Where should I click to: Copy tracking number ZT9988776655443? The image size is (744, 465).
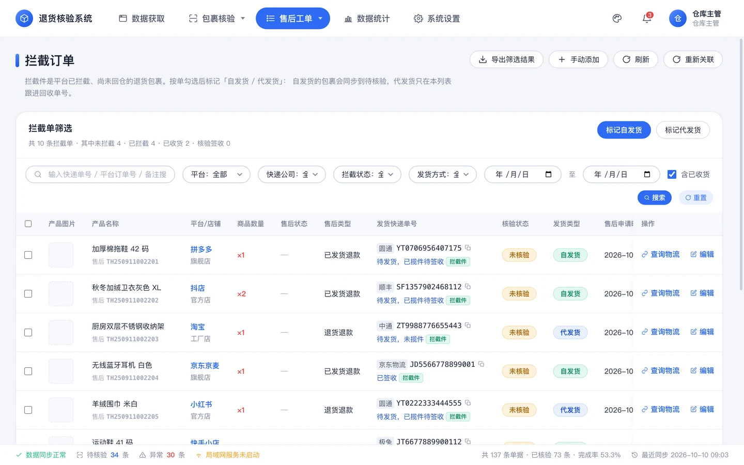tap(468, 326)
